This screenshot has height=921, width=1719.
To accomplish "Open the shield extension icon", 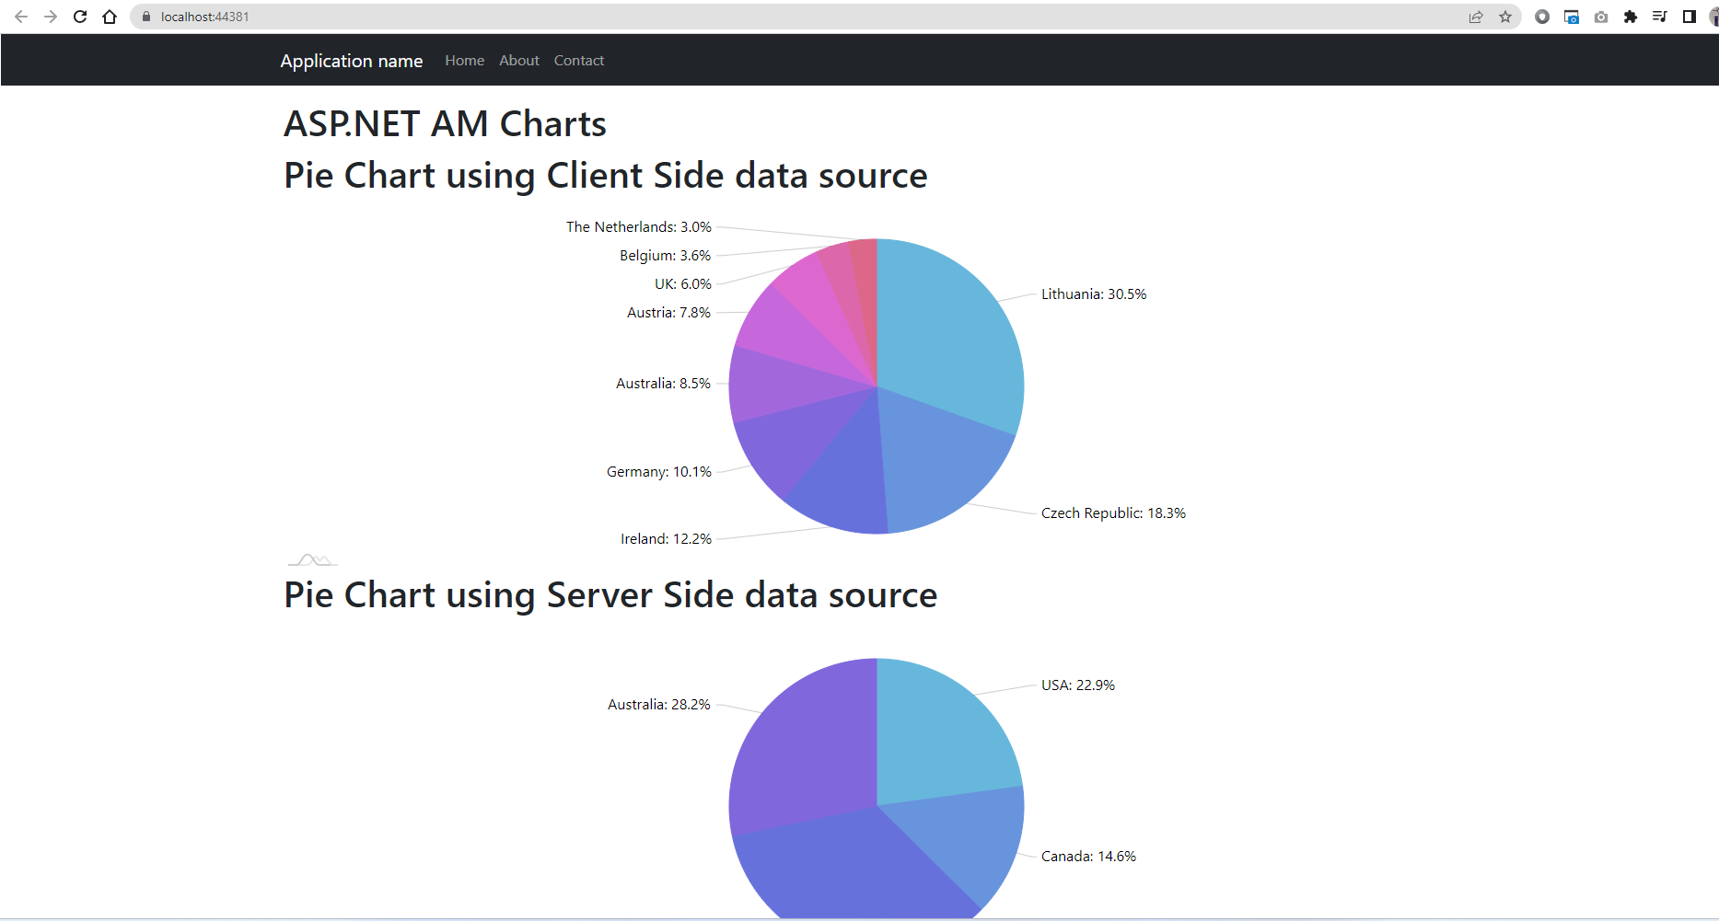I will [x=1542, y=17].
